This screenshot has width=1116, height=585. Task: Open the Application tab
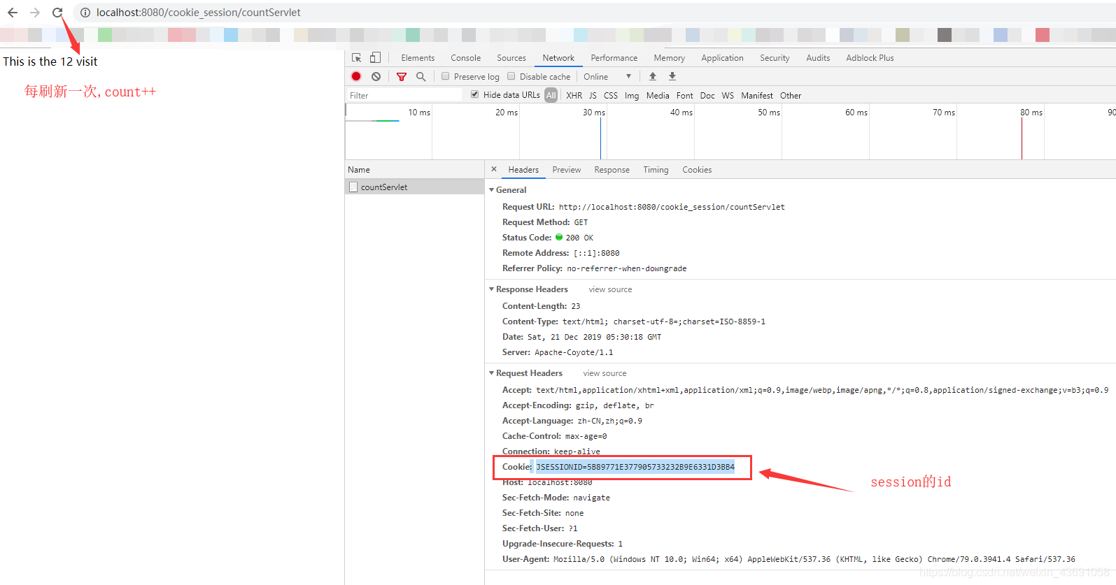click(x=723, y=58)
